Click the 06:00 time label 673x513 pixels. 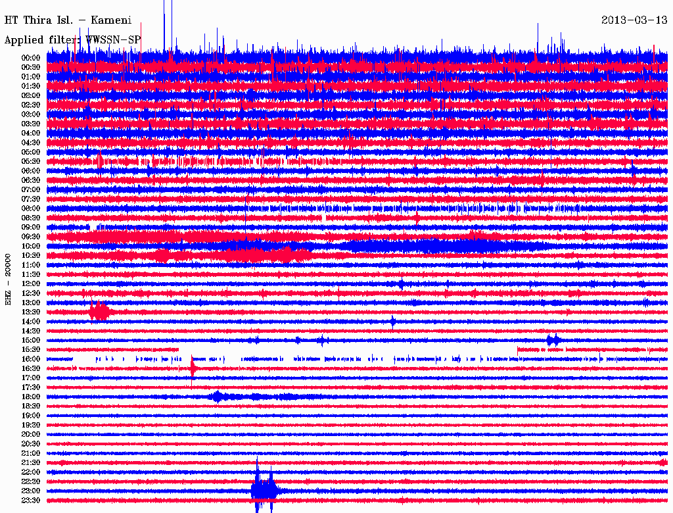(x=31, y=170)
